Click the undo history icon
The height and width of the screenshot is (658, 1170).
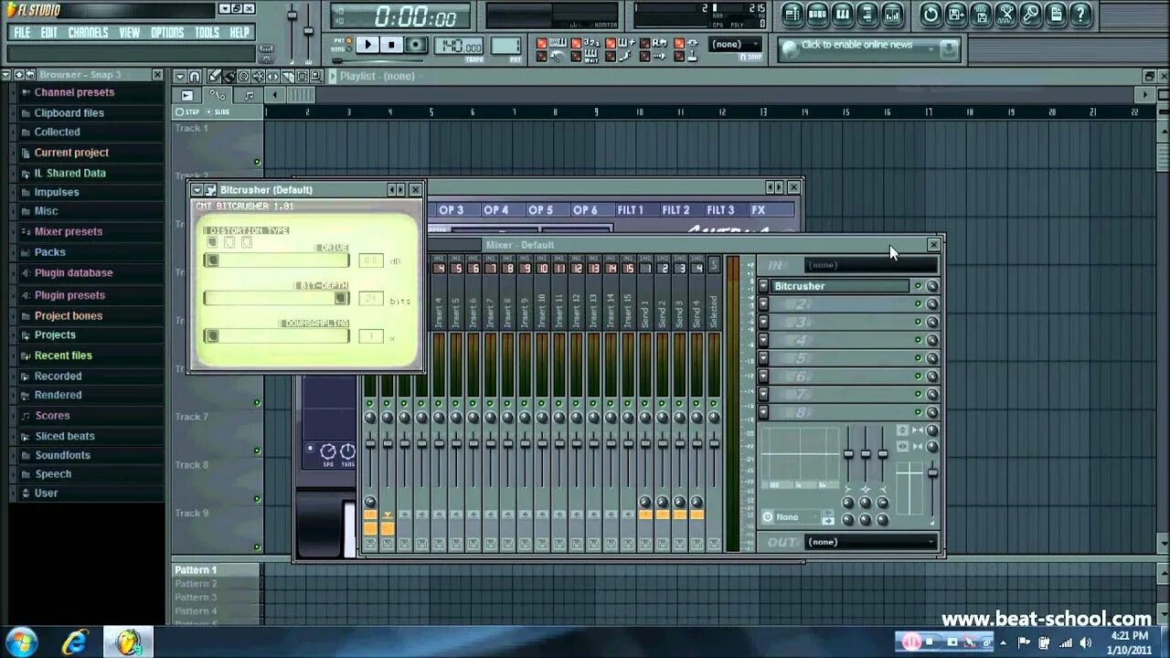[931, 14]
